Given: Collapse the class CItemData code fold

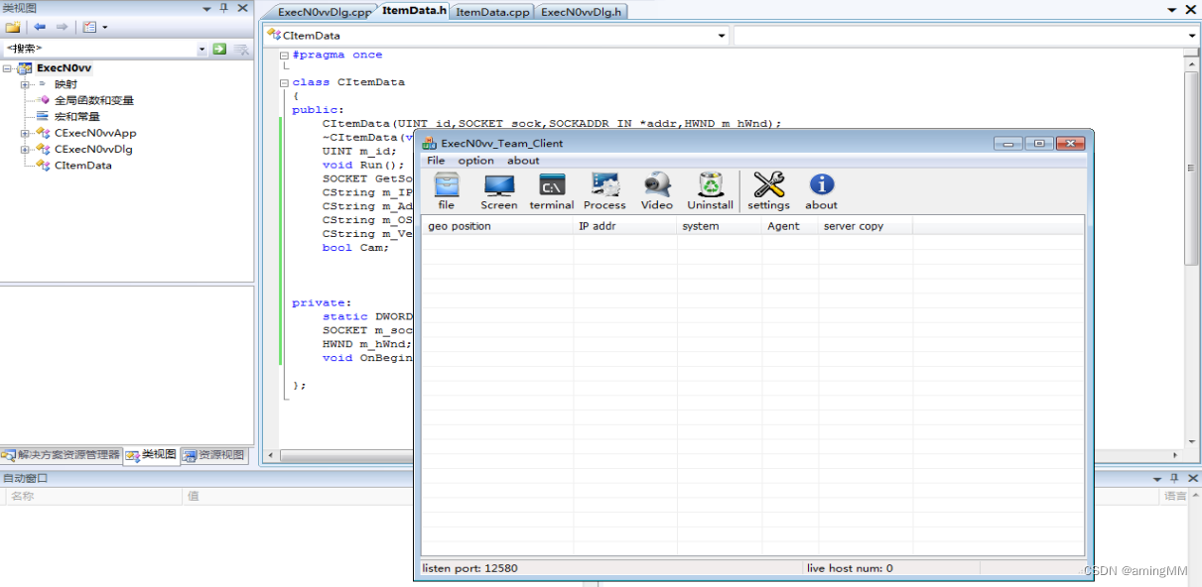Looking at the screenshot, I should (x=284, y=83).
